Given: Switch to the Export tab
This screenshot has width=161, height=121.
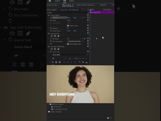Looking at the screenshot, I should [71, 1].
